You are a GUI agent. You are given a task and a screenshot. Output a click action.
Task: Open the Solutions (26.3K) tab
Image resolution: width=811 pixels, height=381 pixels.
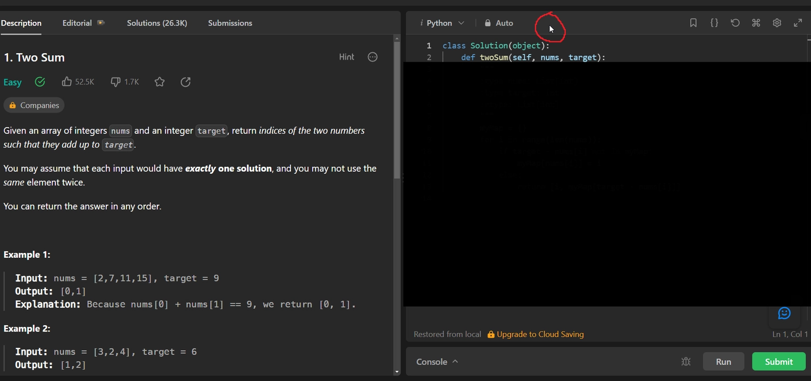click(157, 23)
